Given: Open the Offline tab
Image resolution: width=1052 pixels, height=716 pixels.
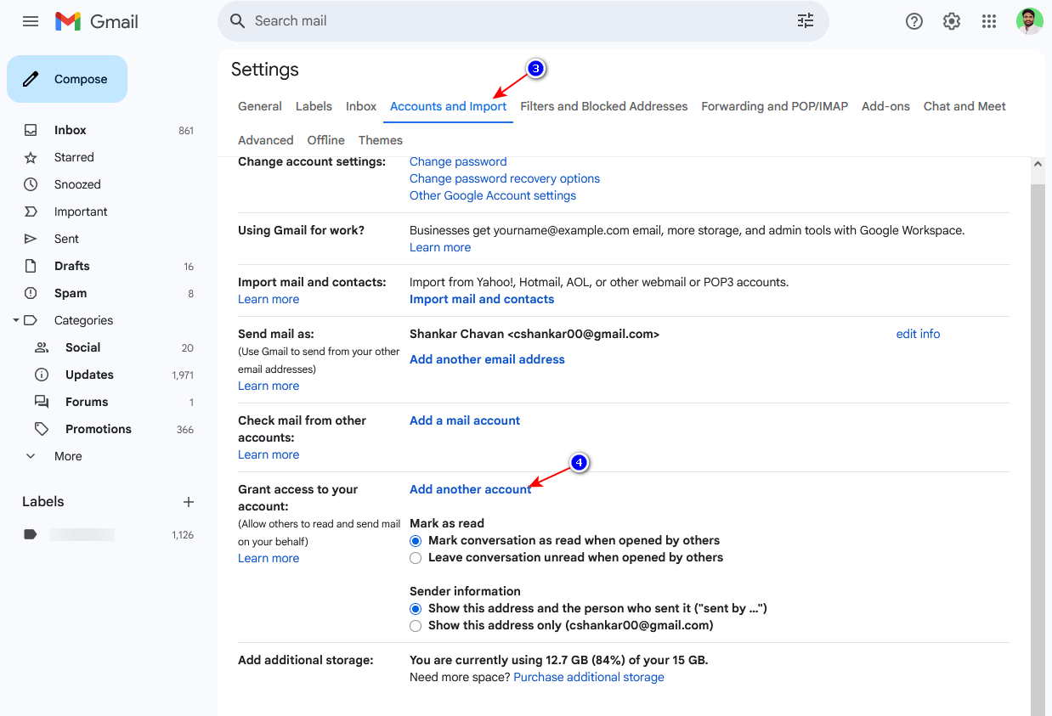Looking at the screenshot, I should (326, 140).
